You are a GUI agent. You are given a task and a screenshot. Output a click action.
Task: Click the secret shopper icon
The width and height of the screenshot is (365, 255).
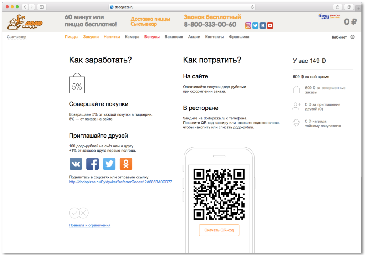[296, 123]
